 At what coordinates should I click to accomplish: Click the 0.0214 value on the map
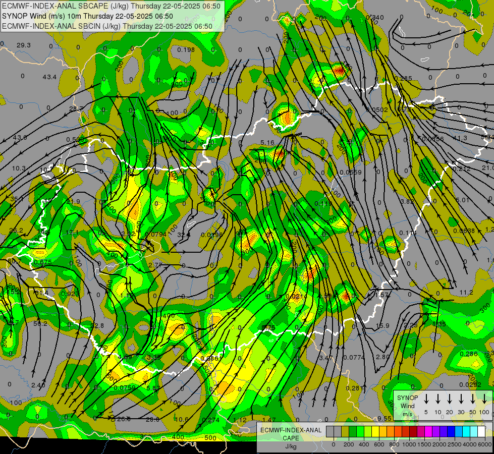click(297, 297)
